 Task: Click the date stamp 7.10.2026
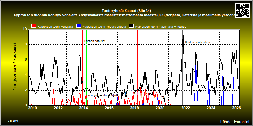[x=13, y=121]
